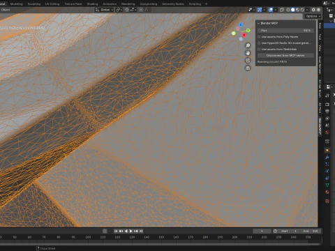335x251 pixels.
Task: Toggle proportional editing icon
Action: pyautogui.click(x=141, y=10)
